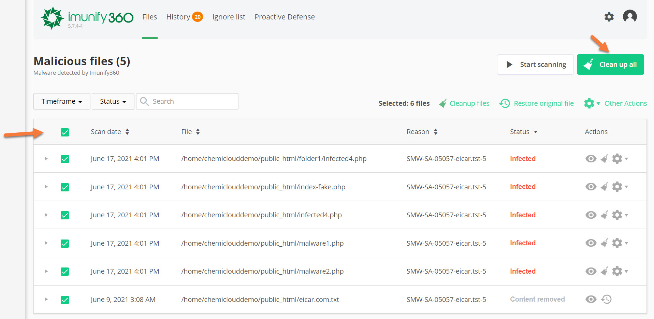Viewport: 654px width, 319px height.
Task: Open the user profile avatar menu
Action: [629, 16]
